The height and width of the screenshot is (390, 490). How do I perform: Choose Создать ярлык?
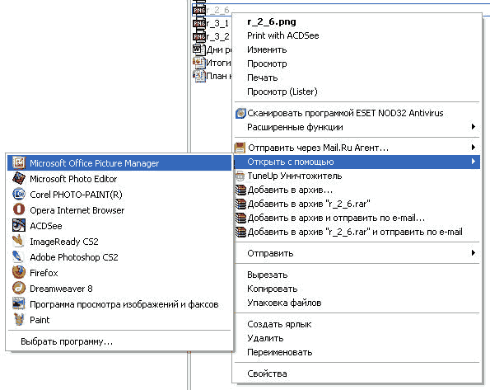(279, 324)
